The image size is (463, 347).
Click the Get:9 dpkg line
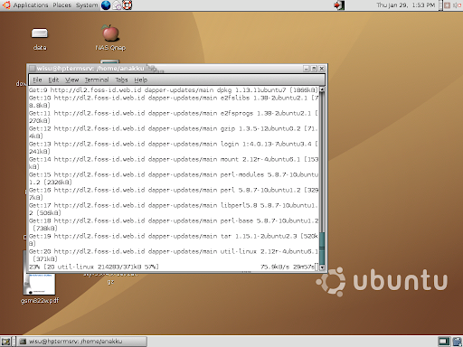[174, 90]
